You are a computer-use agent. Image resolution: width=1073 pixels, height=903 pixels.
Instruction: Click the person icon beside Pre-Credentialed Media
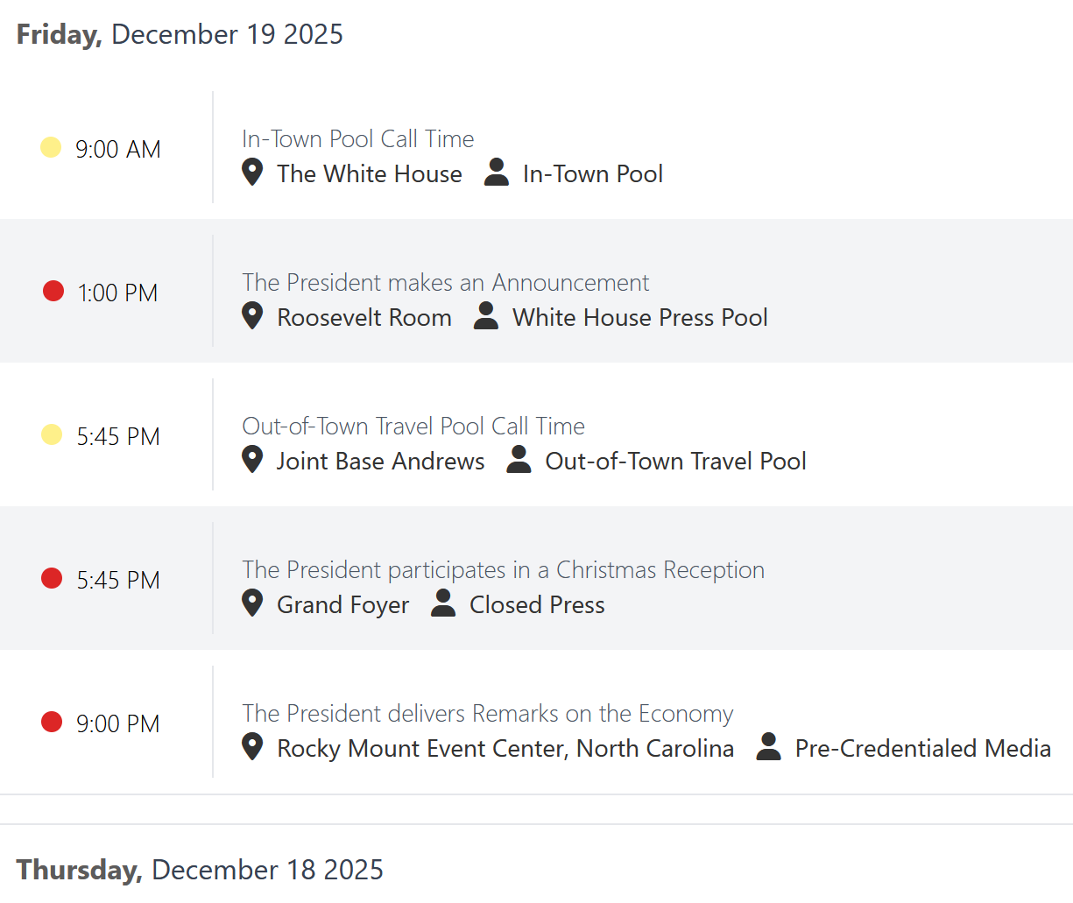coord(768,747)
